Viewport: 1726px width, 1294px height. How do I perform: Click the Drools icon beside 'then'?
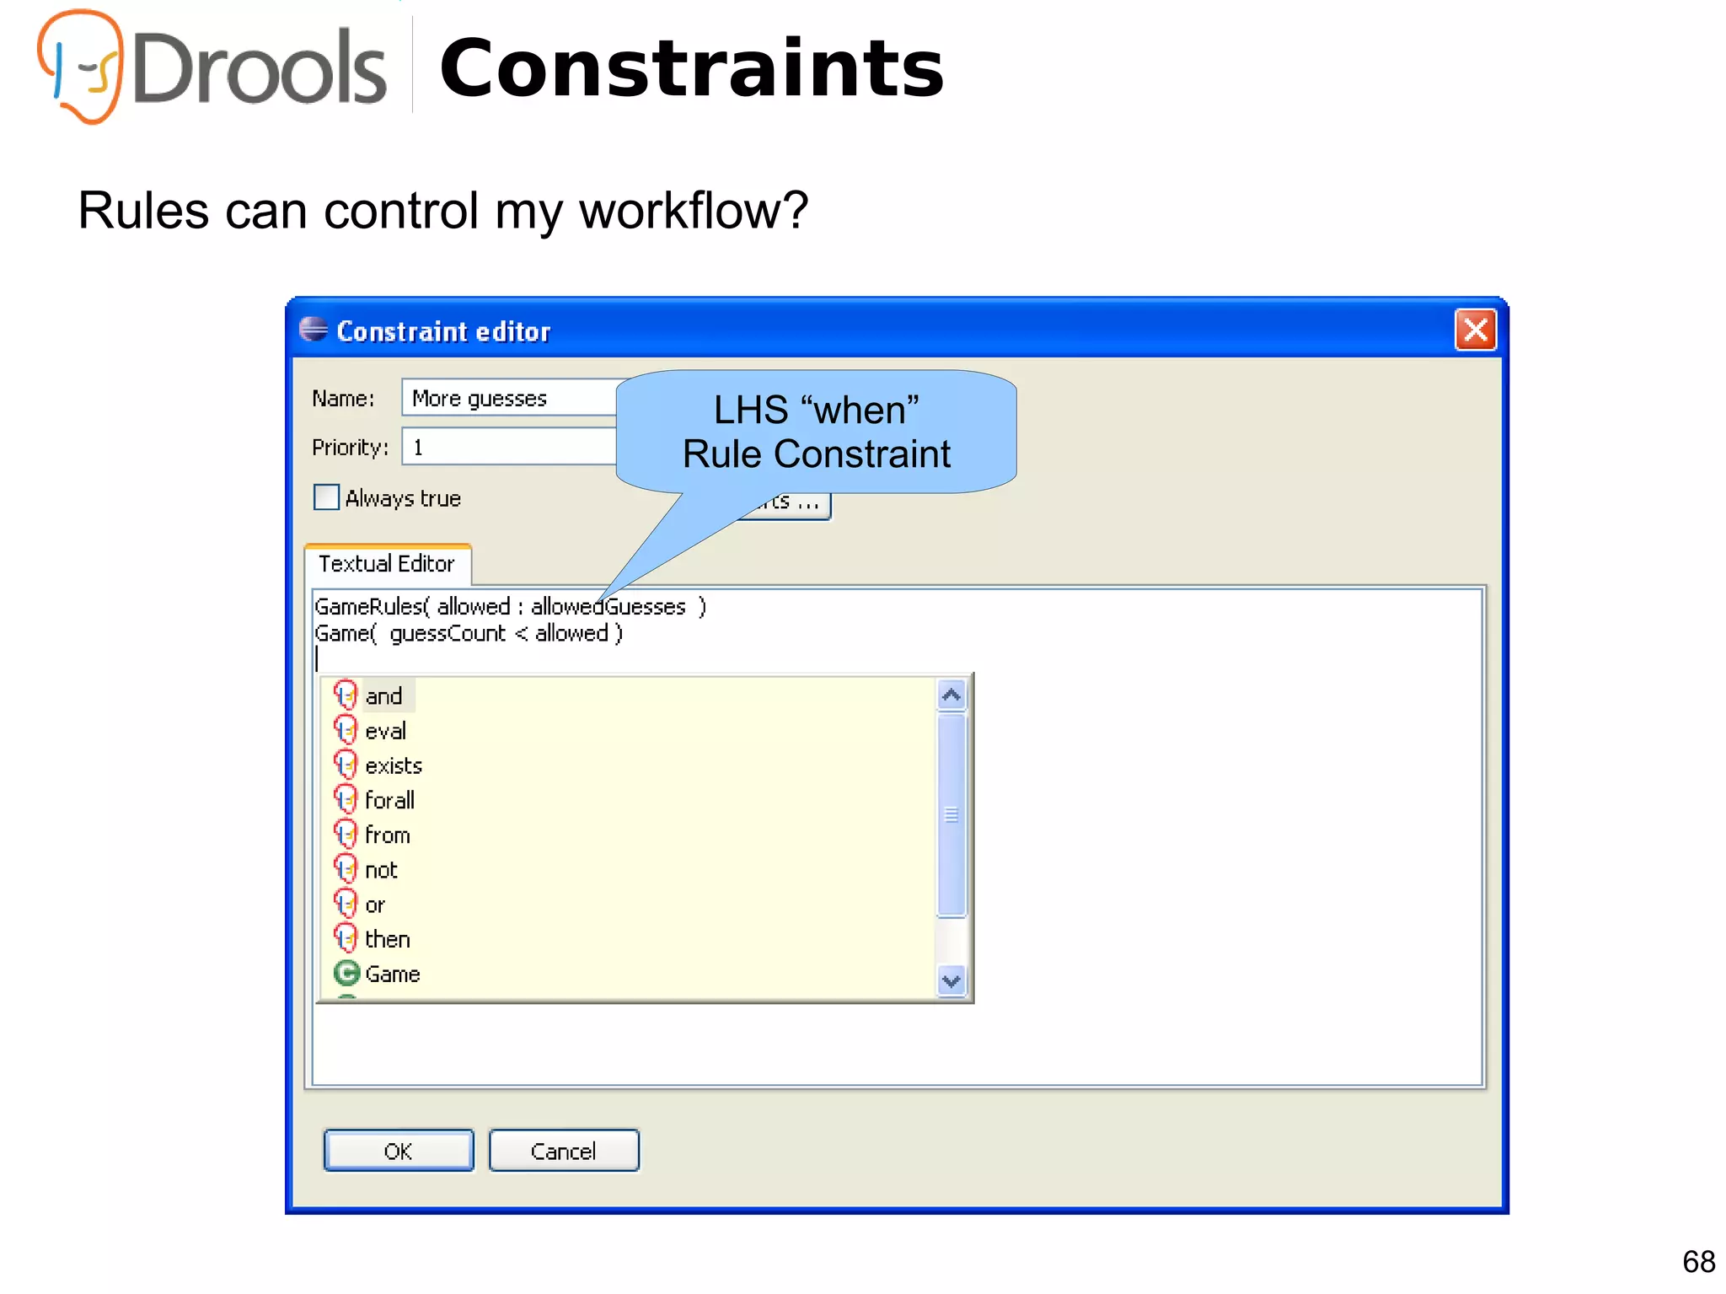pos(346,938)
